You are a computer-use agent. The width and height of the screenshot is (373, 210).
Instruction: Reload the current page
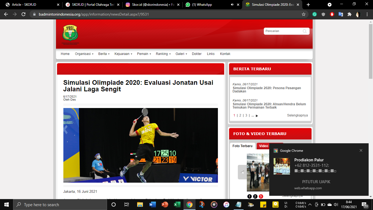(23, 14)
